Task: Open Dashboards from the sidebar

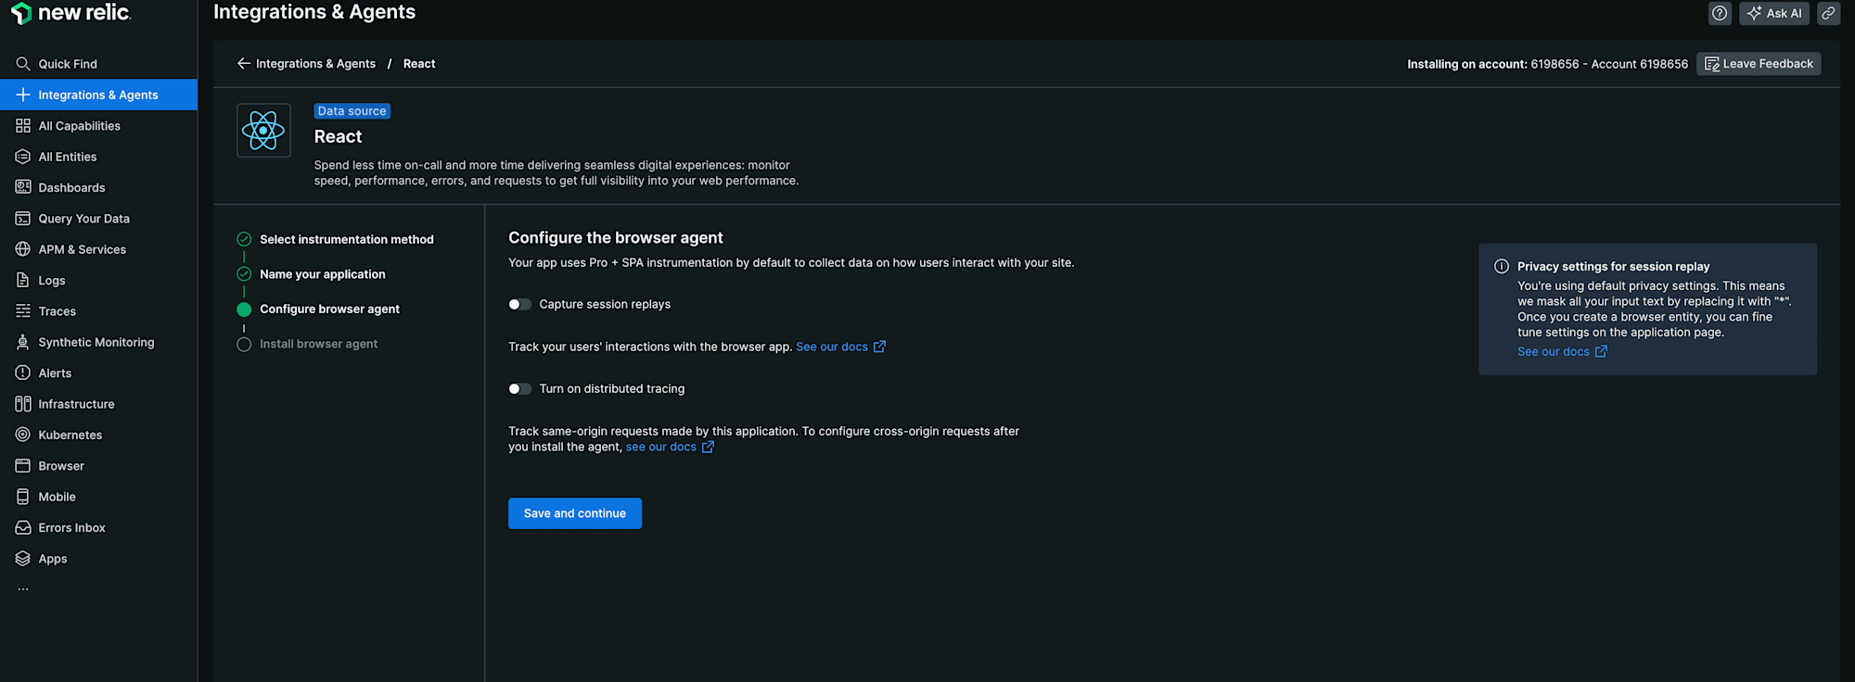Action: click(98, 187)
